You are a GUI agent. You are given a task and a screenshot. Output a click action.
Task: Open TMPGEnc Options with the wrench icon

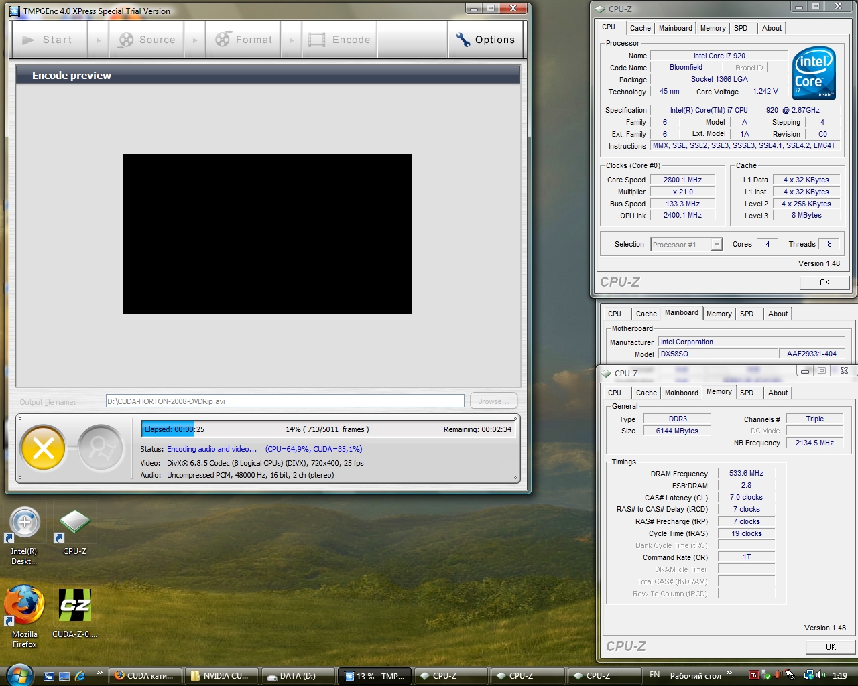point(485,40)
